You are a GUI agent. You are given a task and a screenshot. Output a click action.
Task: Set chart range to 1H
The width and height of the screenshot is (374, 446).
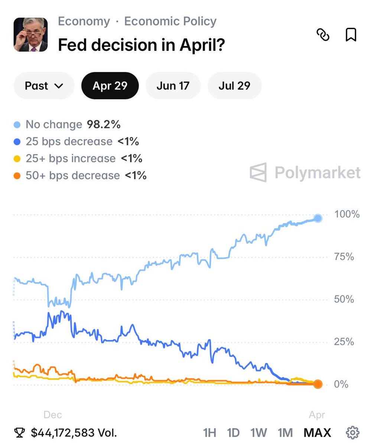[209, 433]
